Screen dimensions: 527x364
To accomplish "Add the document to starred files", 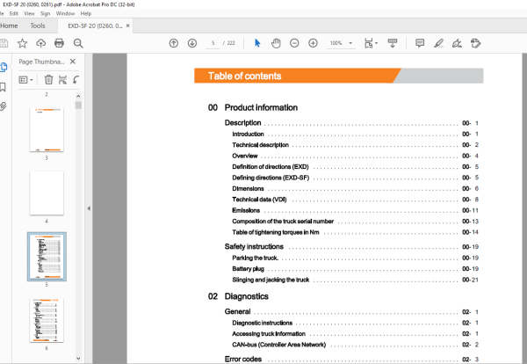I will click(22, 43).
